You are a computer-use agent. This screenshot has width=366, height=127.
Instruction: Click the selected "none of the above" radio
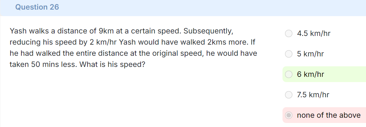click(289, 115)
